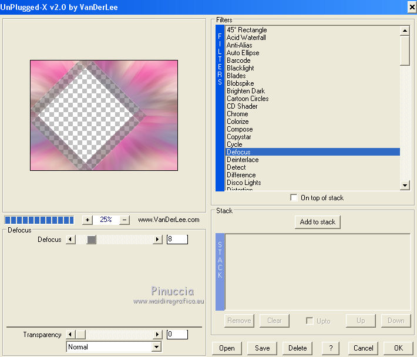The height and width of the screenshot is (357, 417).
Task: Click the Defocus slider left arrow
Action: 70,239
